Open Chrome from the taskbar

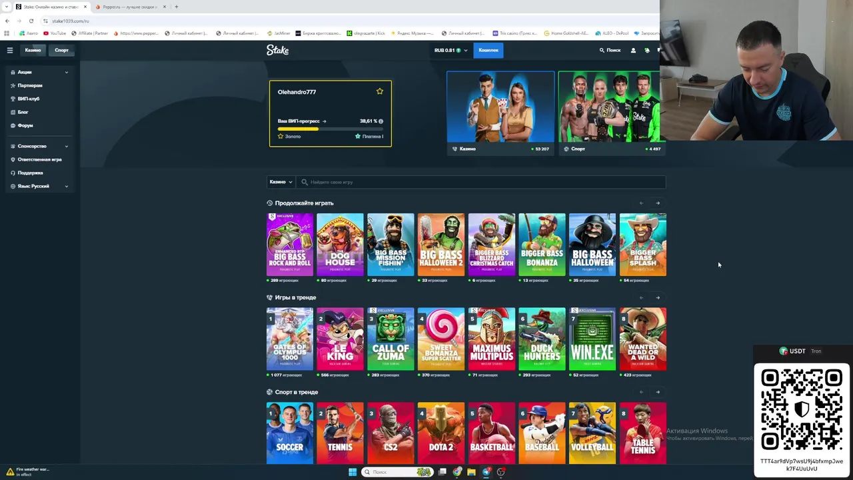coord(457,472)
